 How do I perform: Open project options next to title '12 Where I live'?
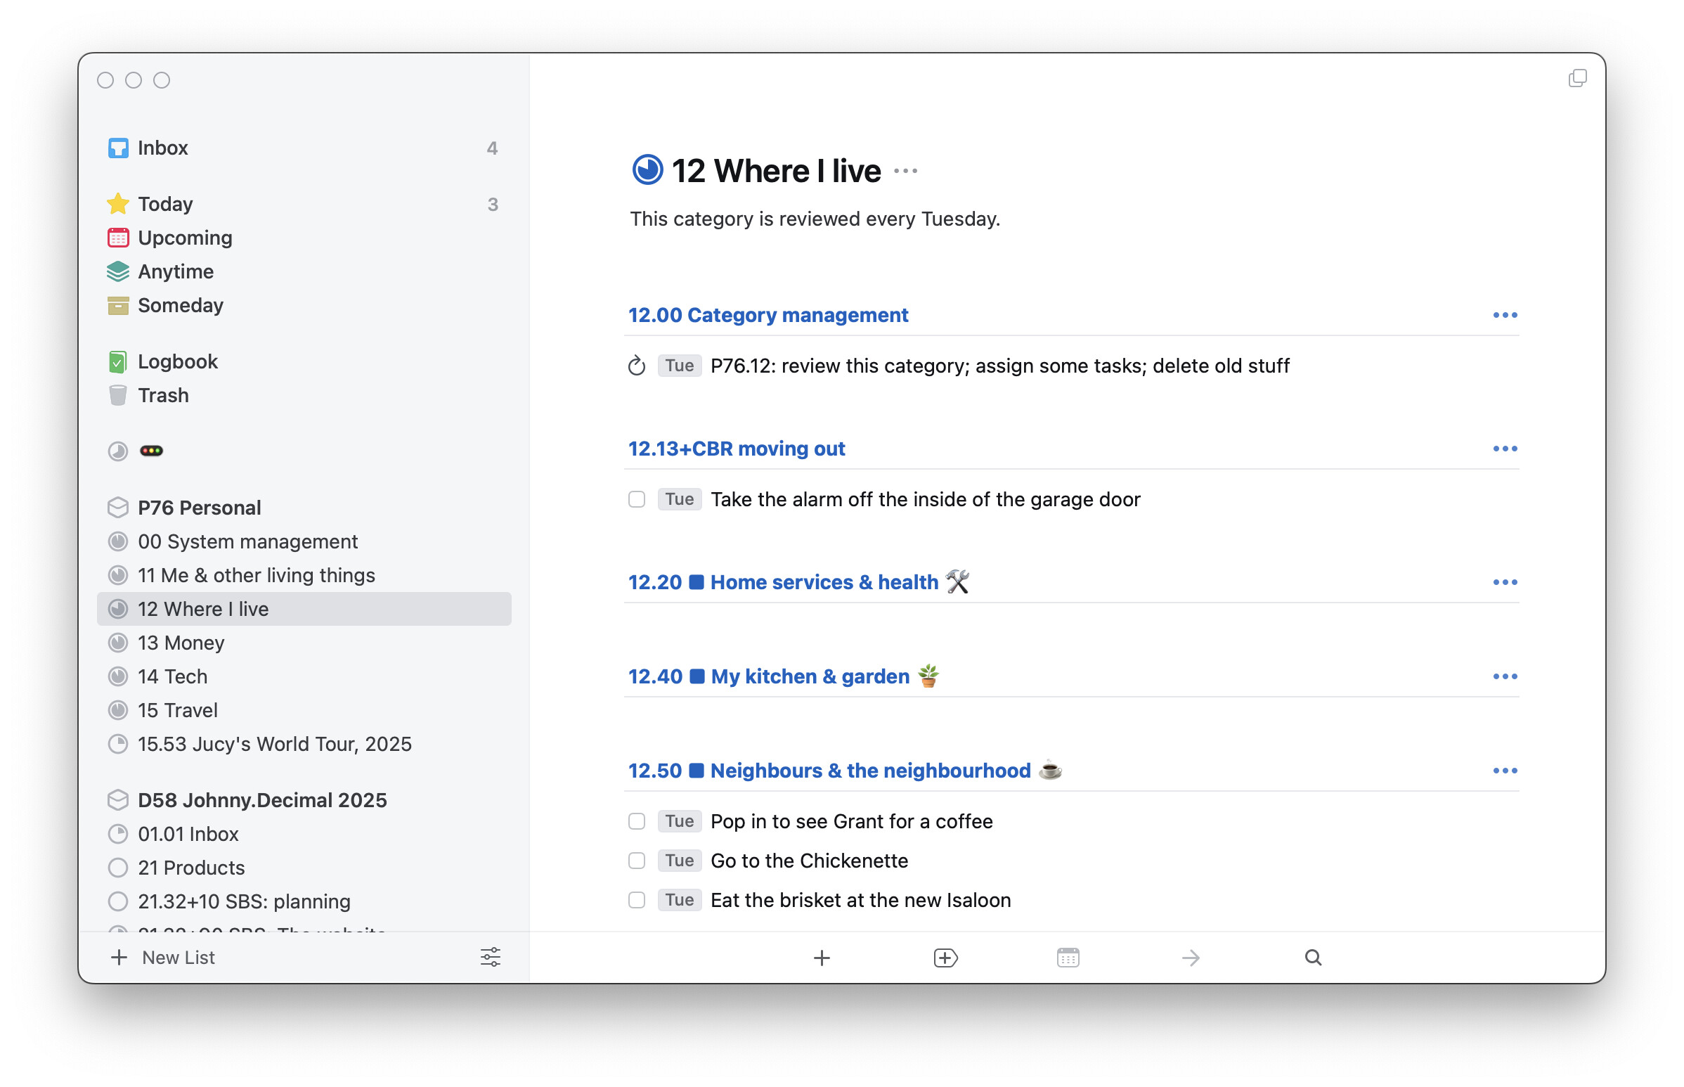click(x=905, y=171)
